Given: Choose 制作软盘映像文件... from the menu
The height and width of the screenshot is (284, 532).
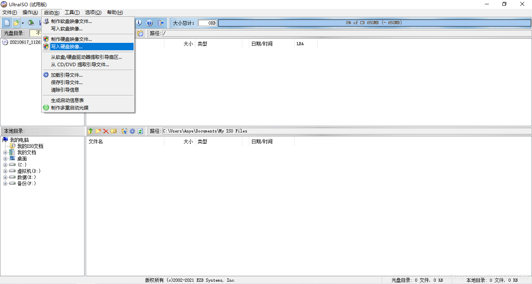Looking at the screenshot, I should tap(88, 21).
